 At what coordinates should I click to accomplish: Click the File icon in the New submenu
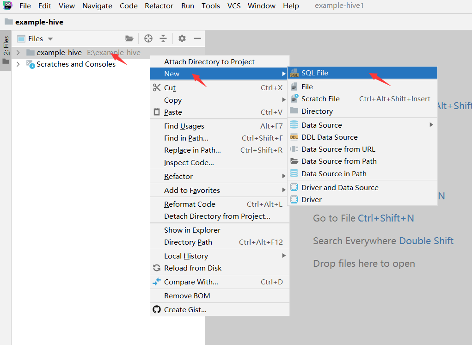(x=294, y=86)
